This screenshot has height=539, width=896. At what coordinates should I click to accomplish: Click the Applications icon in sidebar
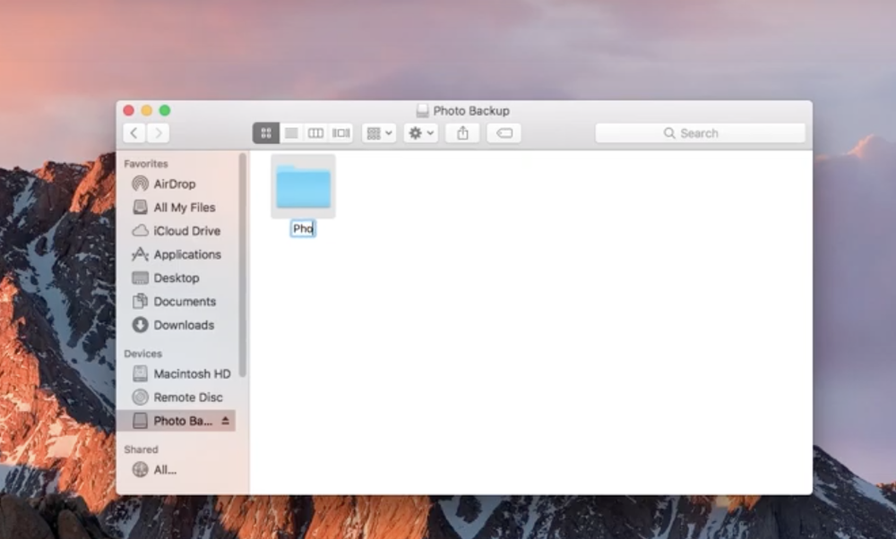pos(140,254)
